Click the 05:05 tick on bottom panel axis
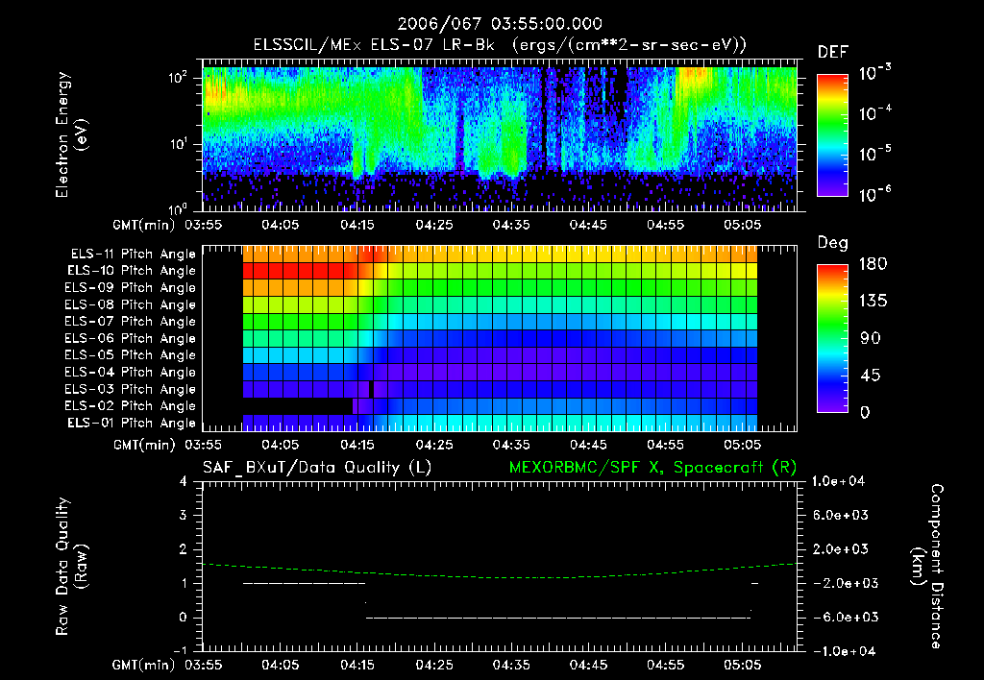 click(x=743, y=665)
